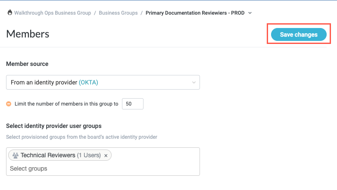Open the Member source dropdown
337x190 pixels.
(x=103, y=82)
